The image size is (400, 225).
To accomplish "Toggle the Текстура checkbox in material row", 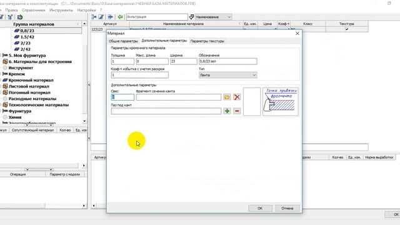I will (x=346, y=29).
